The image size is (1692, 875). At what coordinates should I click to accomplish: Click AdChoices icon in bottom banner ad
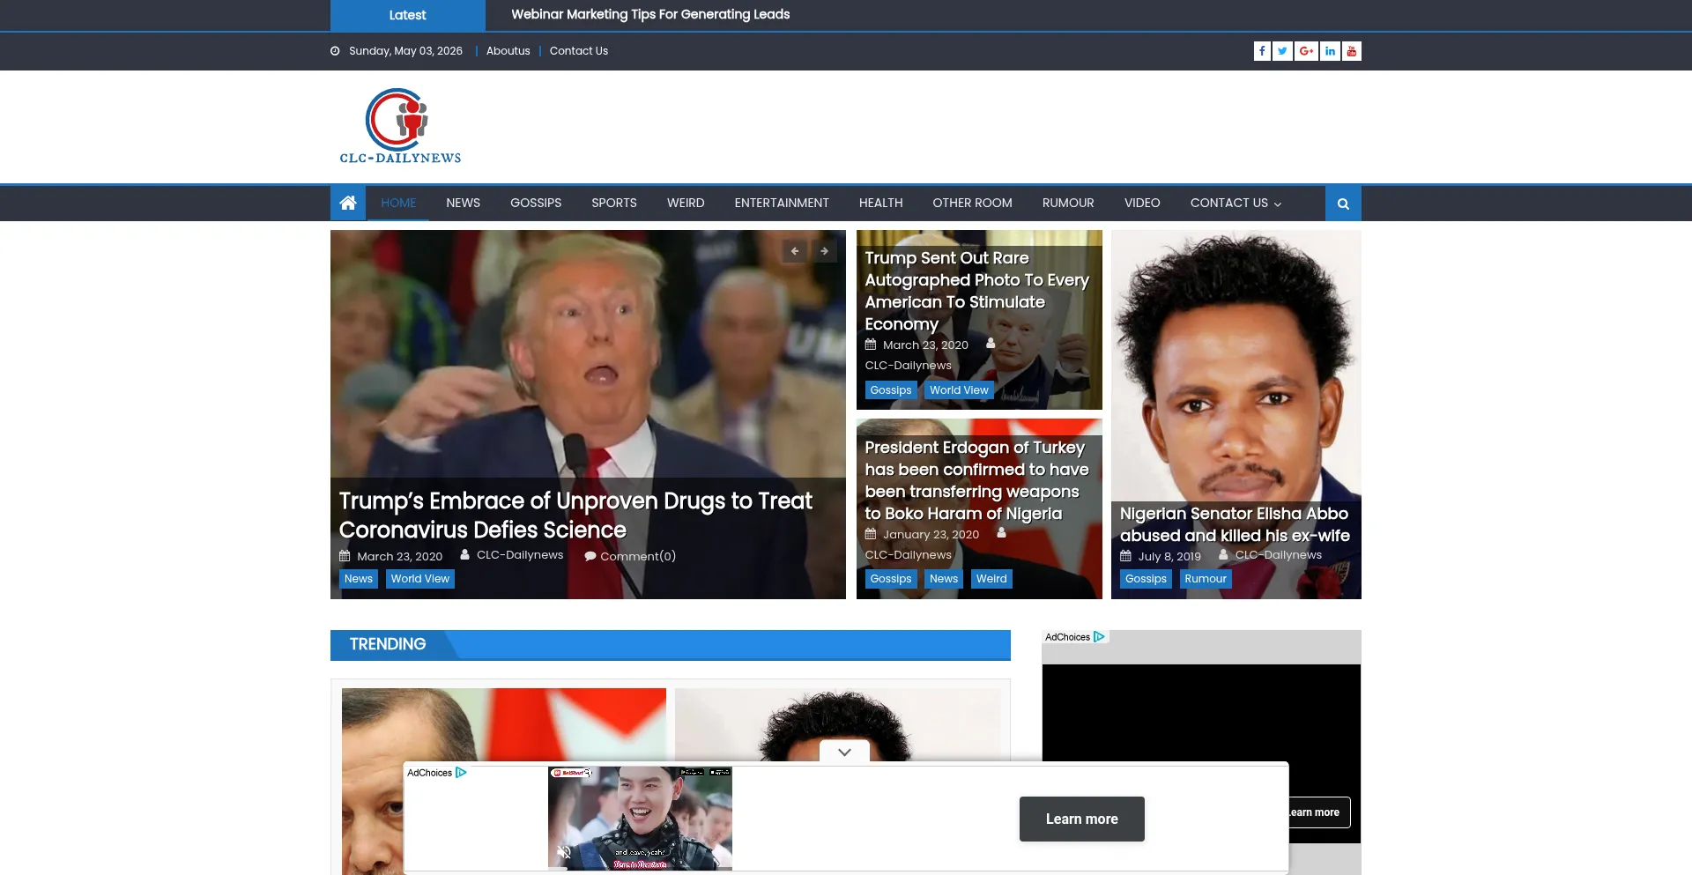(461, 773)
